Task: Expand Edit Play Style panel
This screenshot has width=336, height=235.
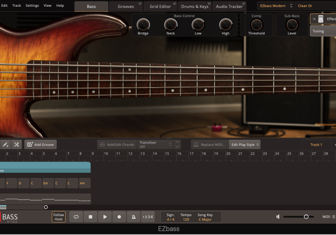Action: coord(245,145)
